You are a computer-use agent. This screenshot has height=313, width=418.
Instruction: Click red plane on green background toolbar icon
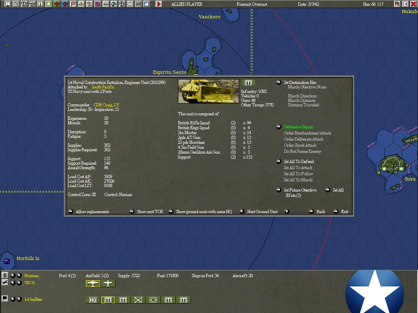56,4
